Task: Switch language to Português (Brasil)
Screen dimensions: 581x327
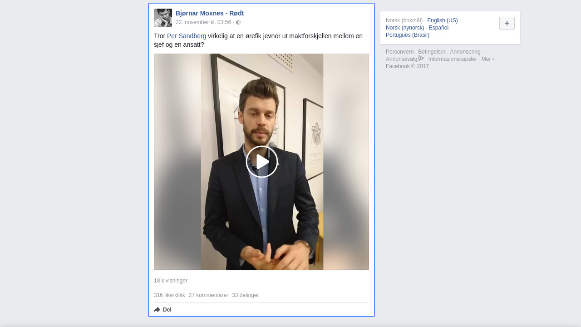Action: tap(408, 35)
